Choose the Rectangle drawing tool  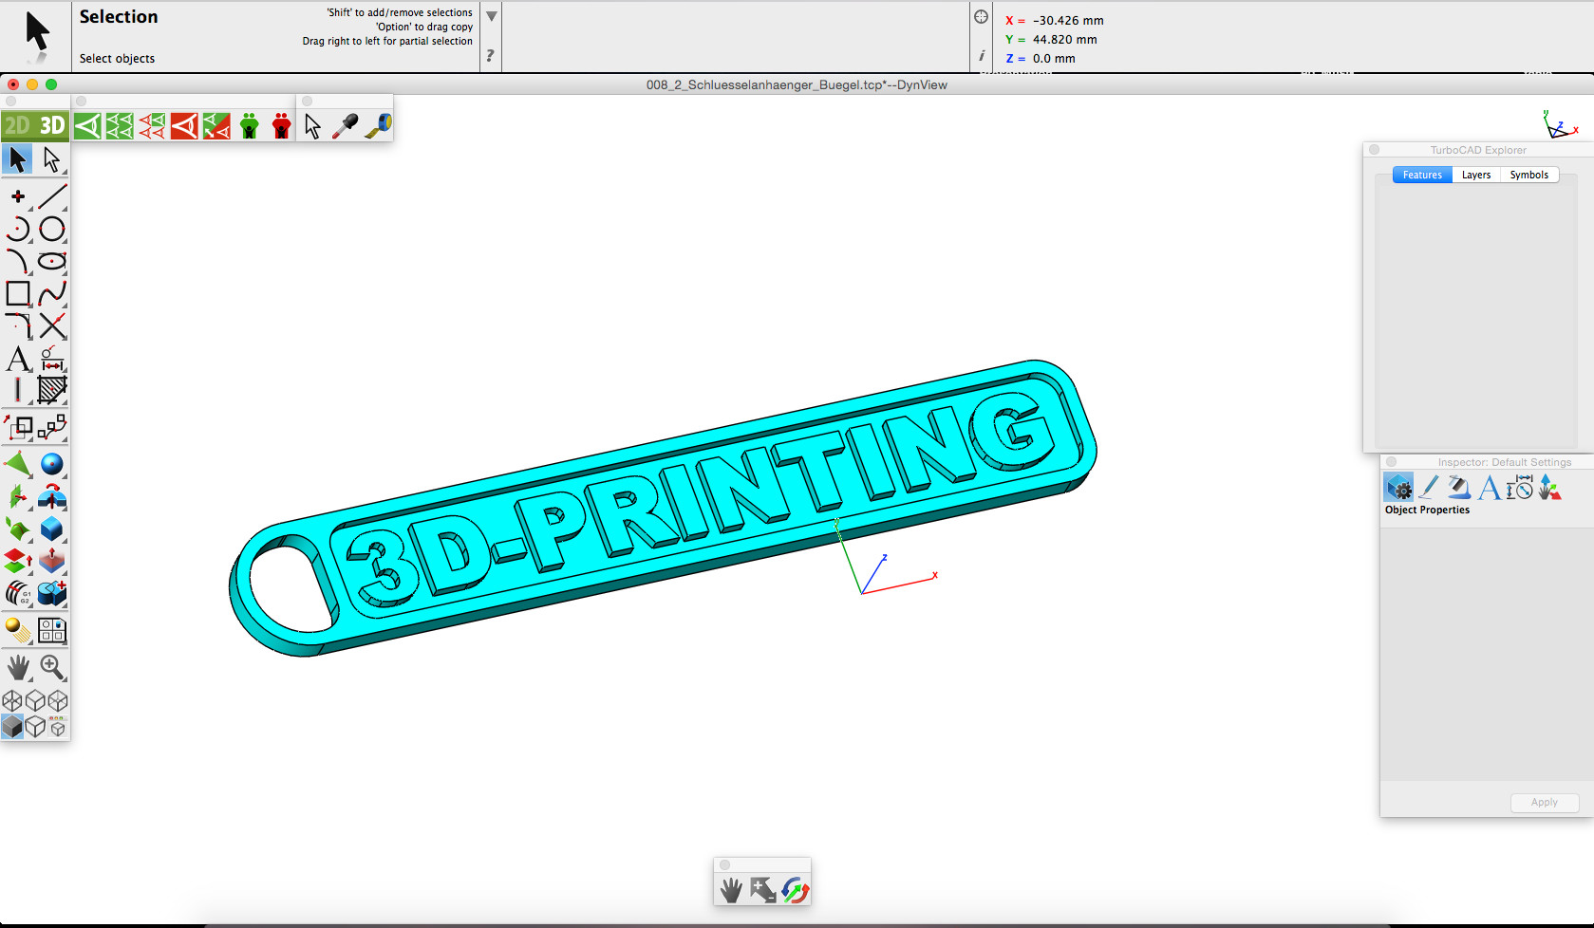18,293
